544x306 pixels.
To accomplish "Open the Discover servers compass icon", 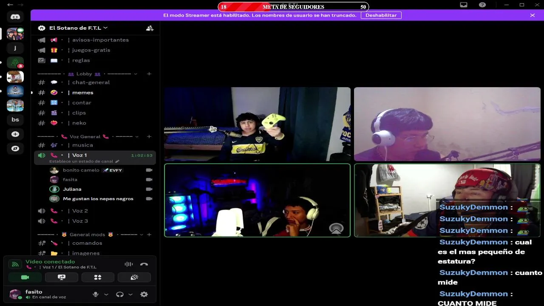I will coord(15,148).
